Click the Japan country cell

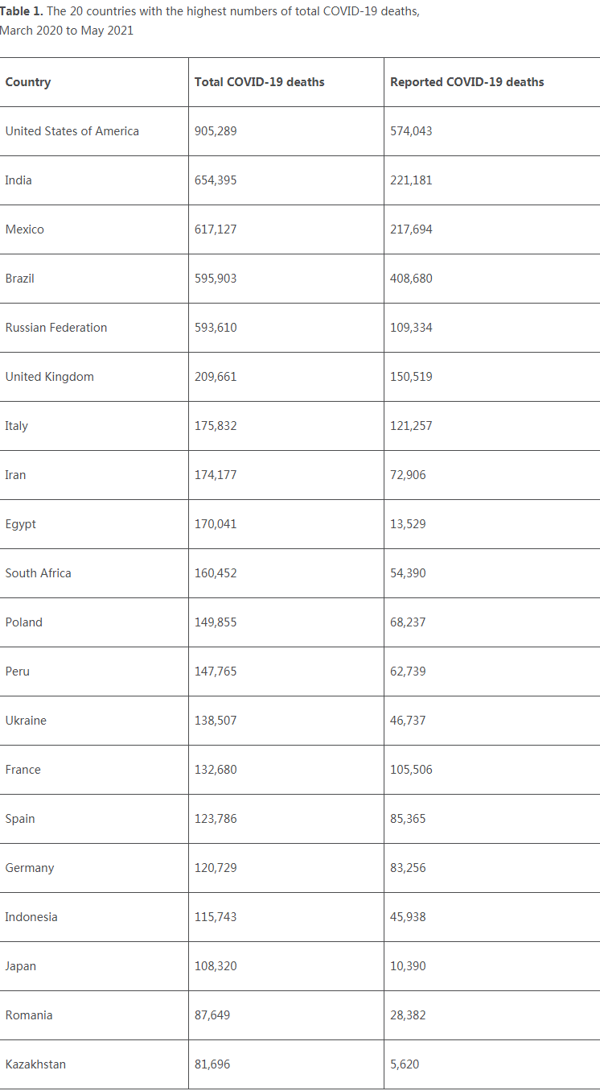click(20, 966)
